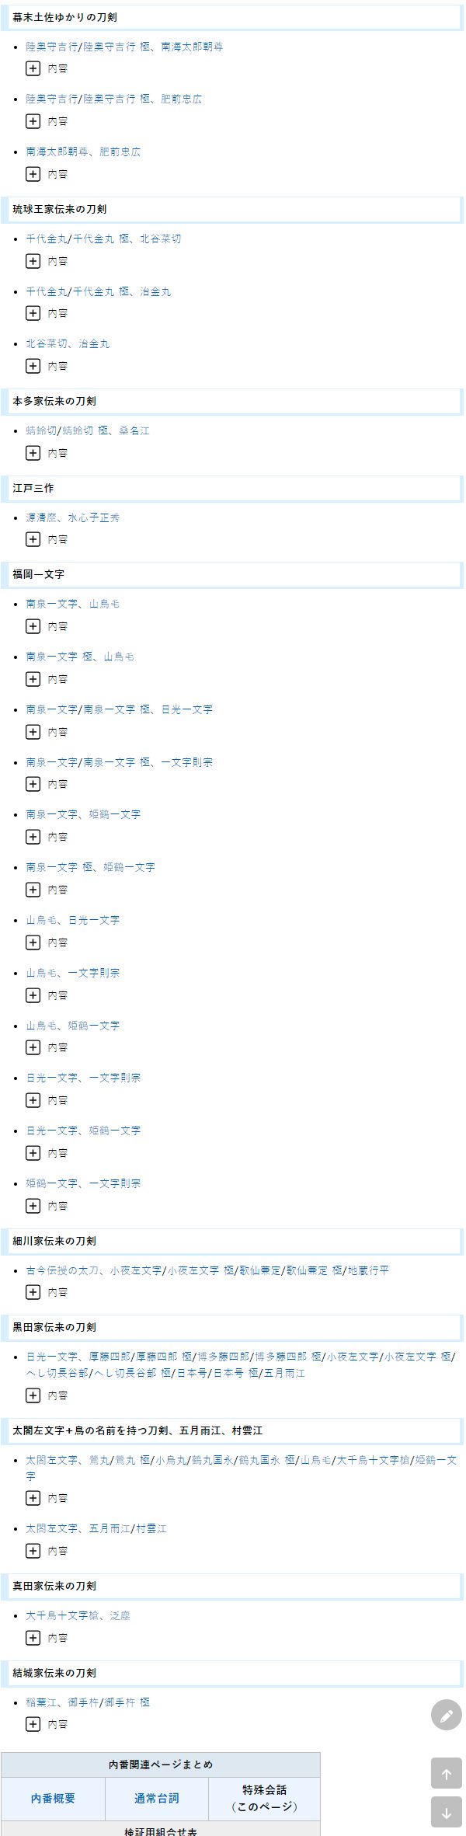This screenshot has width=466, height=1836.
Task: Click plus icon below 姫鶴一文字、一文字則宗
Action: 33,1205
